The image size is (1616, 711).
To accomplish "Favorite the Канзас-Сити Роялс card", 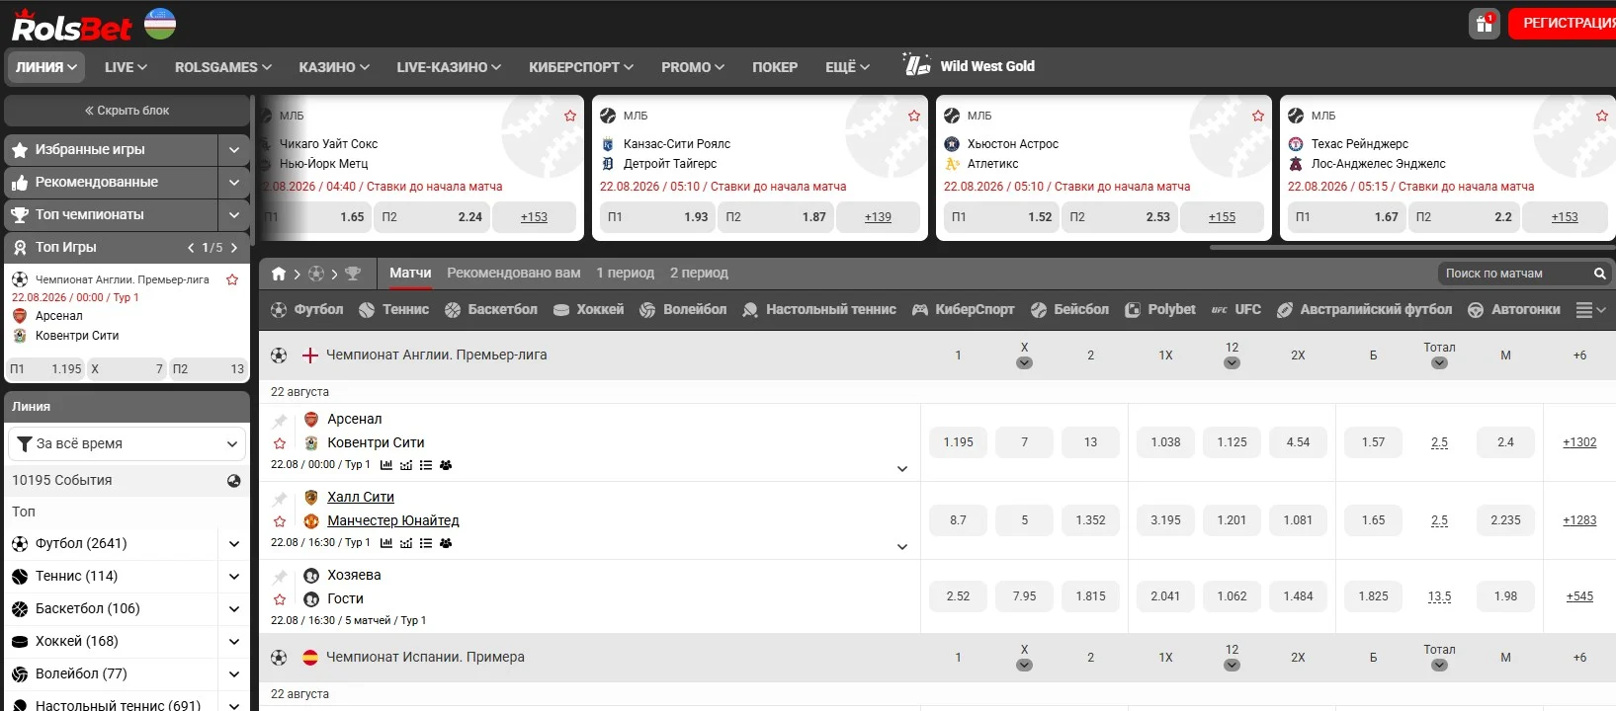I will pos(914,116).
